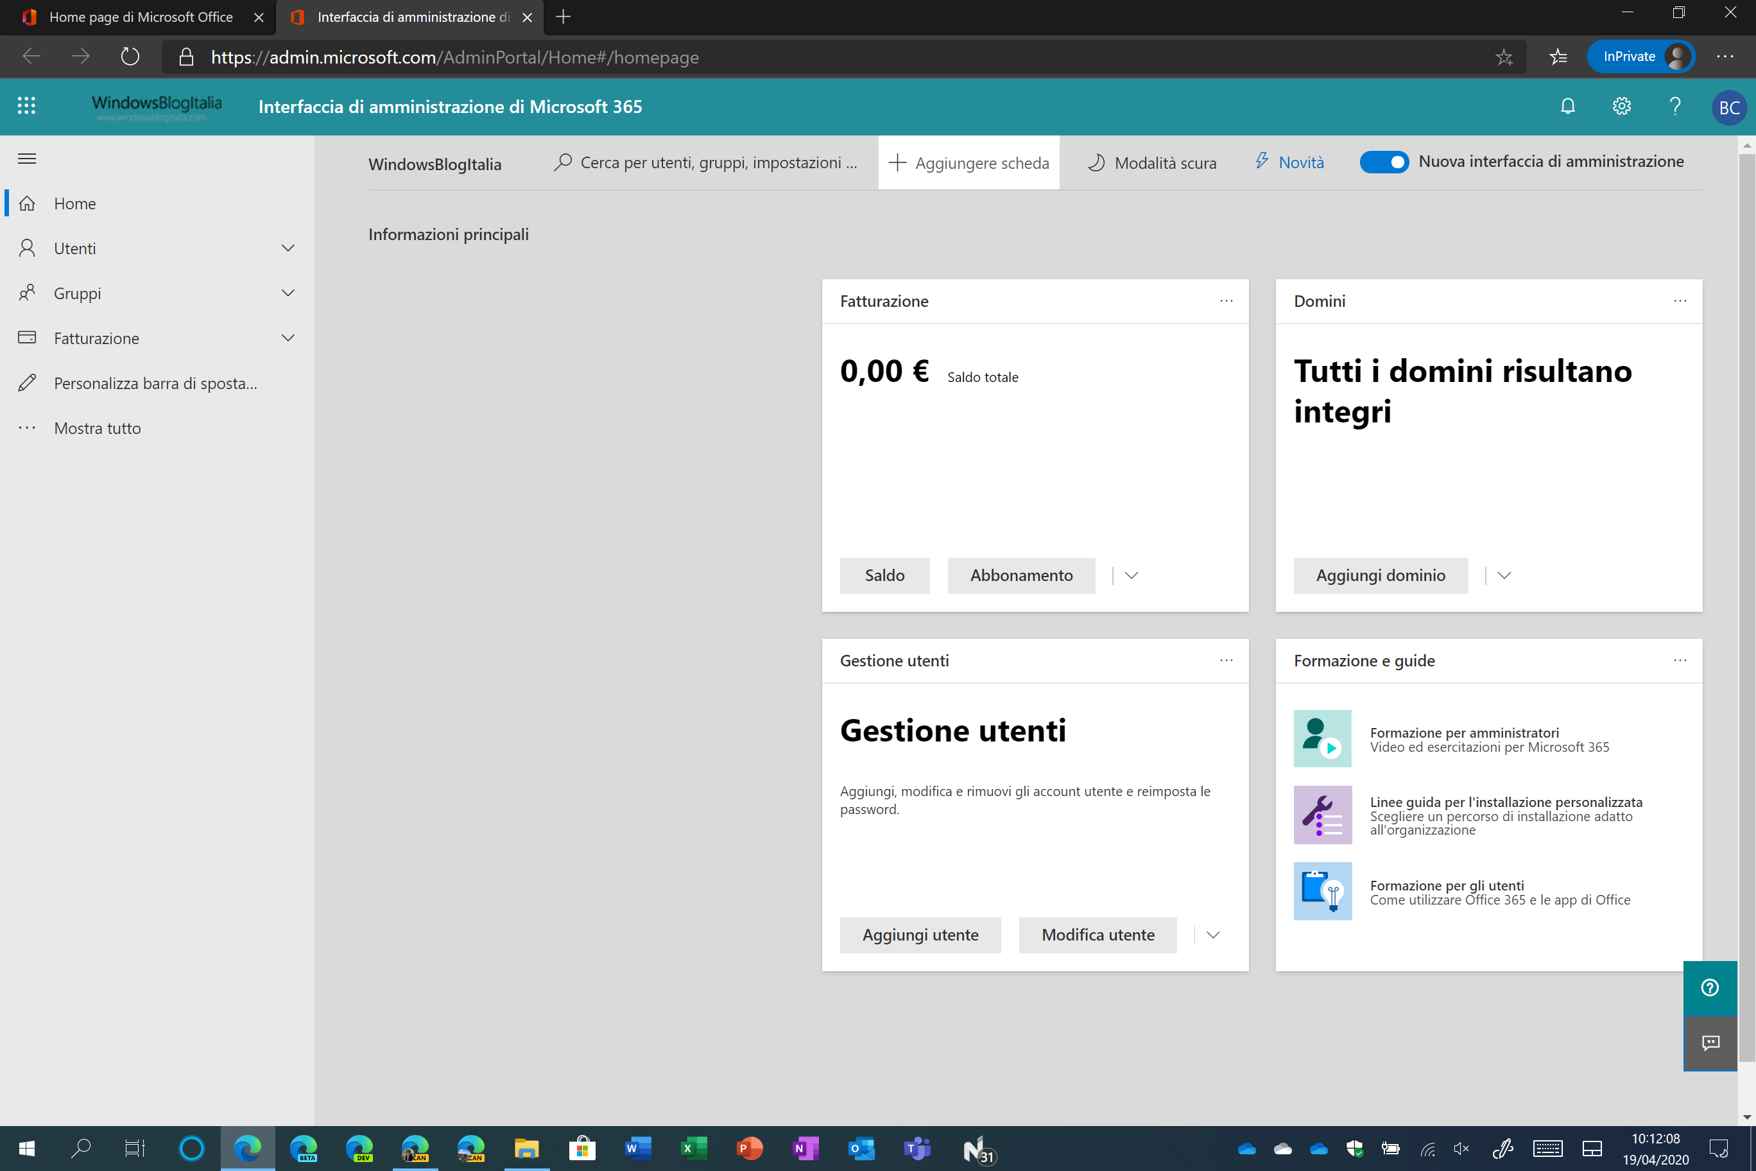Click the Abbonamento button
The height and width of the screenshot is (1171, 1756).
[1021, 575]
